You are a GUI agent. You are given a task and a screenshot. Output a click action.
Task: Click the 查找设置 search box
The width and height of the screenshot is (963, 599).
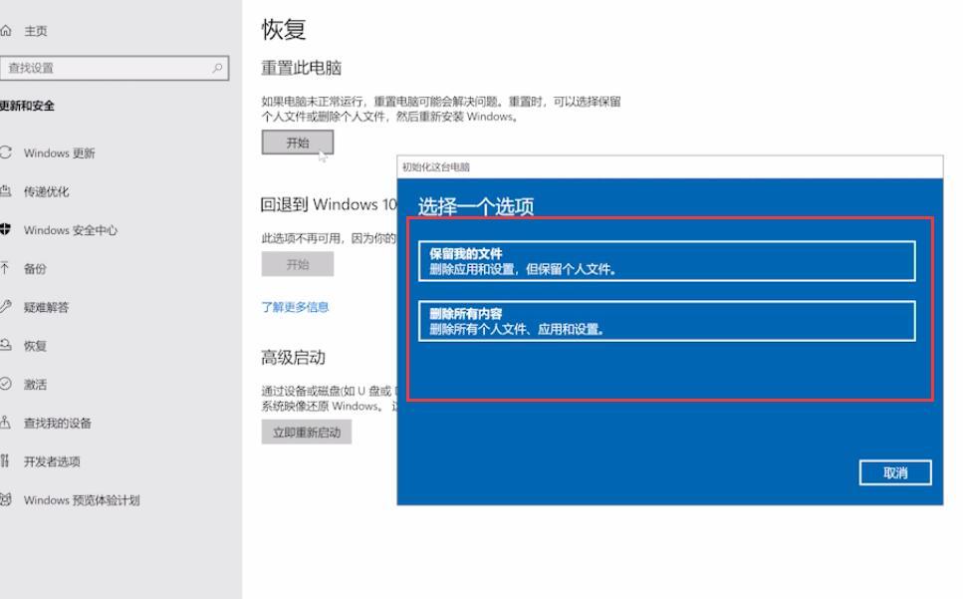[x=115, y=68]
